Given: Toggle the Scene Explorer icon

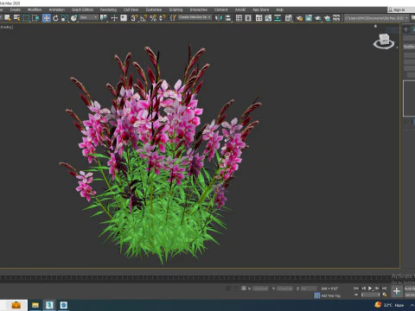Looking at the screenshot, I should (x=239, y=18).
